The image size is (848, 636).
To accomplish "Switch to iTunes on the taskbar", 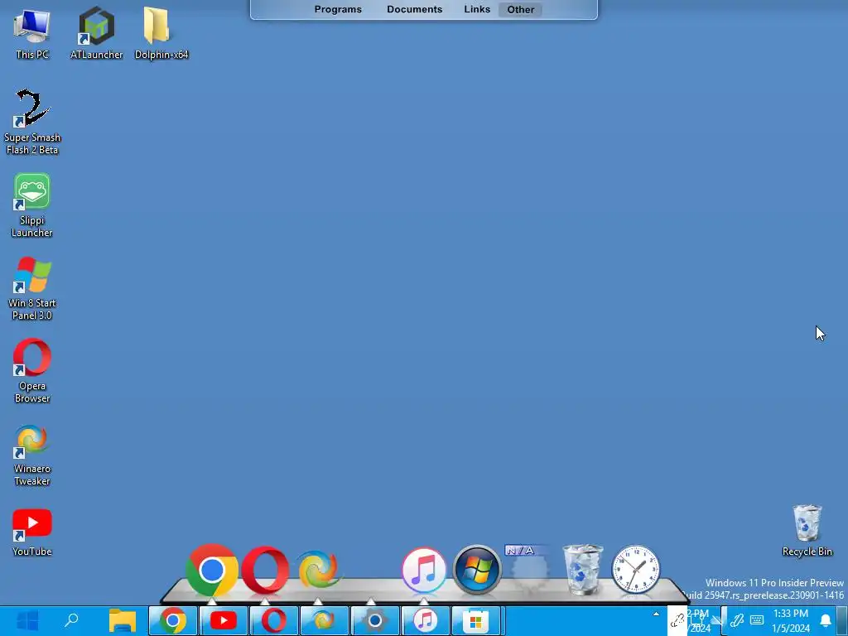I will (425, 621).
